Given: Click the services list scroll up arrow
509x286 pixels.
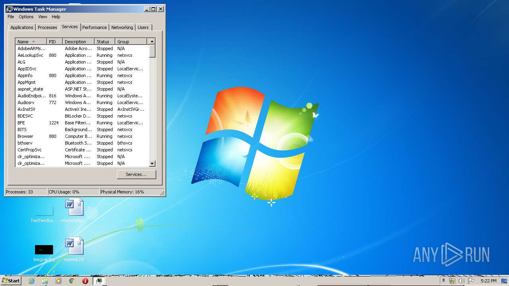Looking at the screenshot, I should coord(152,41).
